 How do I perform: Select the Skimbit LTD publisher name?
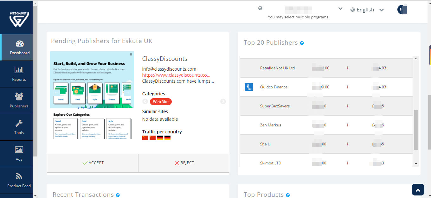[271, 163]
